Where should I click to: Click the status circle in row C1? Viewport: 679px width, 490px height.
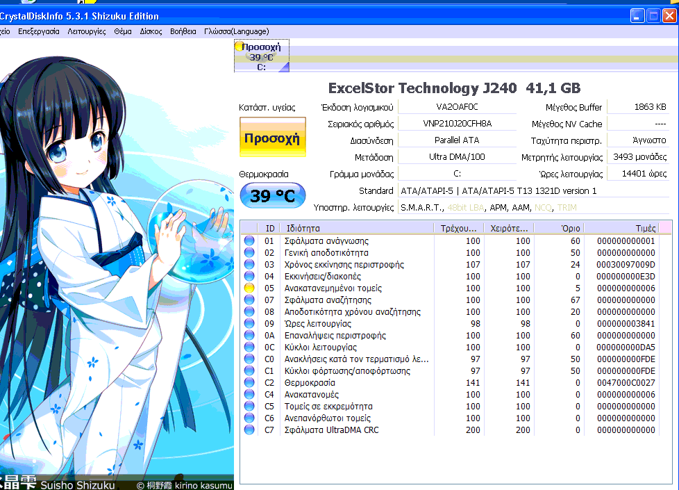click(249, 370)
